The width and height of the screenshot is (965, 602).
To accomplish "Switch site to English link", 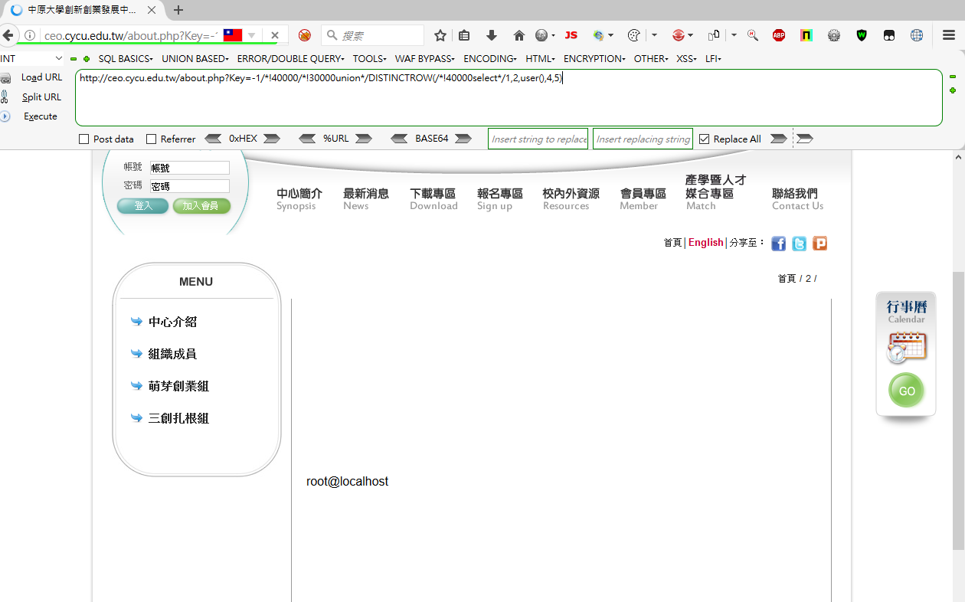I will (706, 242).
